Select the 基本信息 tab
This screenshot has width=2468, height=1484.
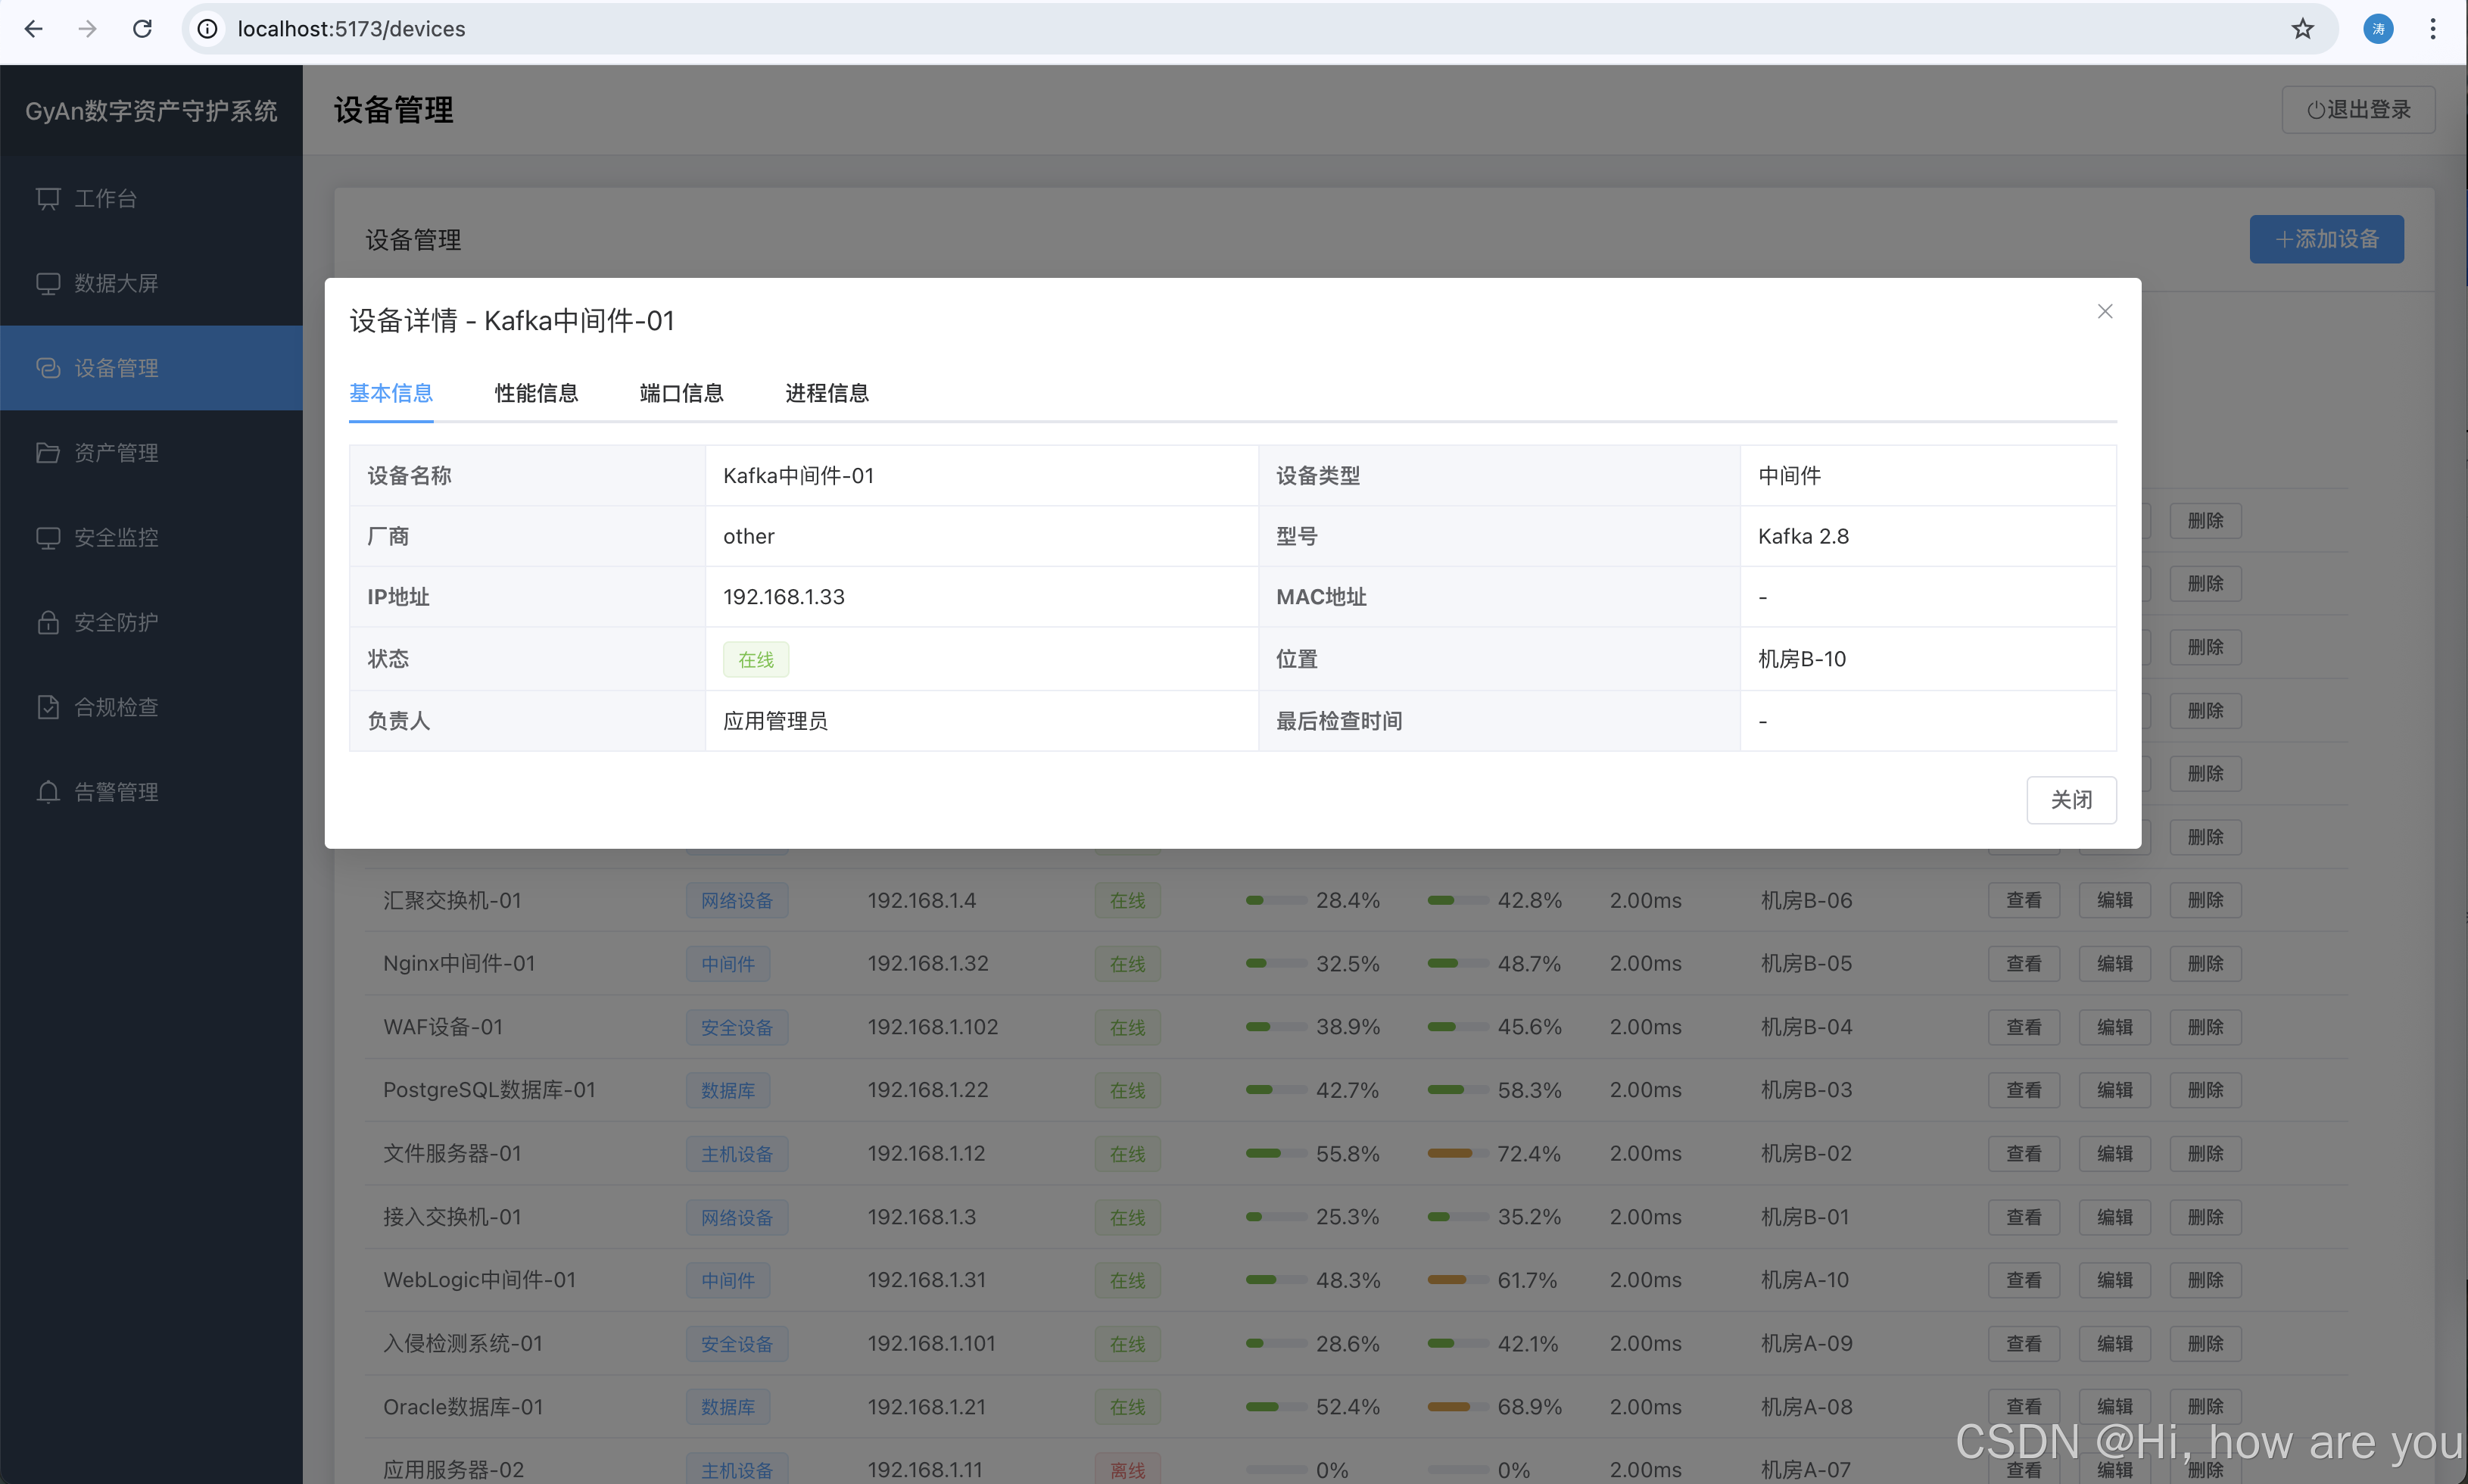[x=391, y=393]
